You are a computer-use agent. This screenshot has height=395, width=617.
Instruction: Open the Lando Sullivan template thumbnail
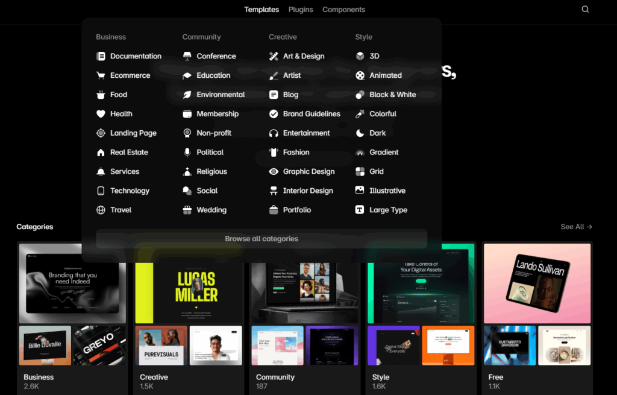537,283
